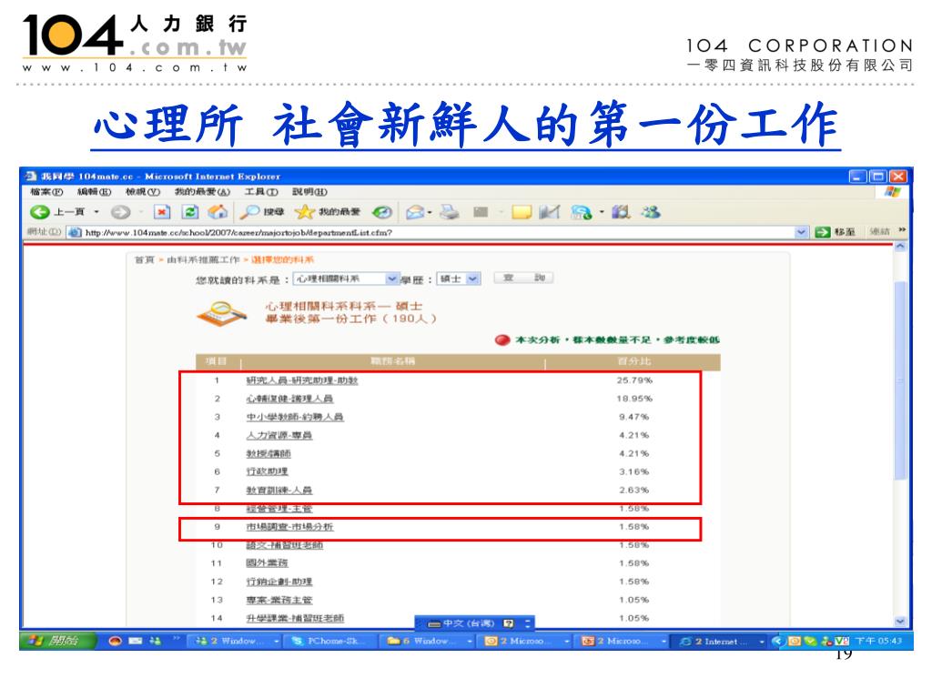Image resolution: width=932 pixels, height=699 pixels.
Task: Open the 人力資源-專員 job link
Action: tap(279, 436)
